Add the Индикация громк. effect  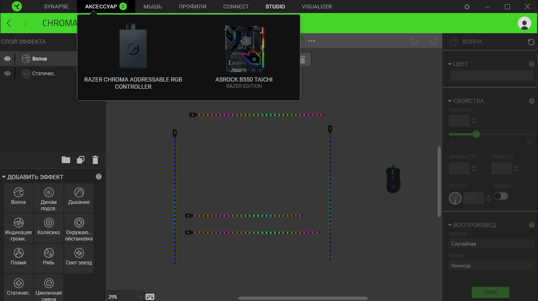coord(18,228)
